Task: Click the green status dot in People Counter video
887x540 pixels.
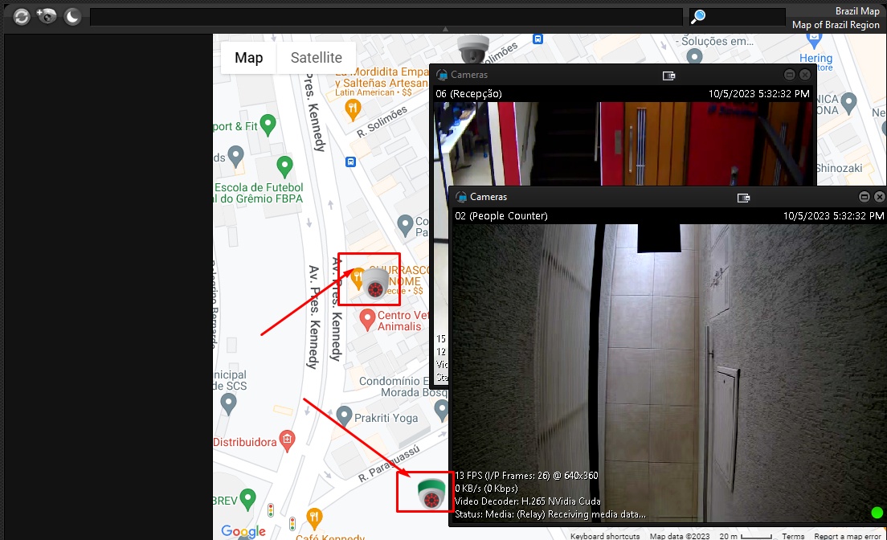Action: pos(877,512)
